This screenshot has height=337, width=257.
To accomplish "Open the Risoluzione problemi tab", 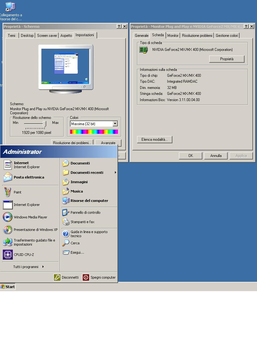I will pos(197,36).
